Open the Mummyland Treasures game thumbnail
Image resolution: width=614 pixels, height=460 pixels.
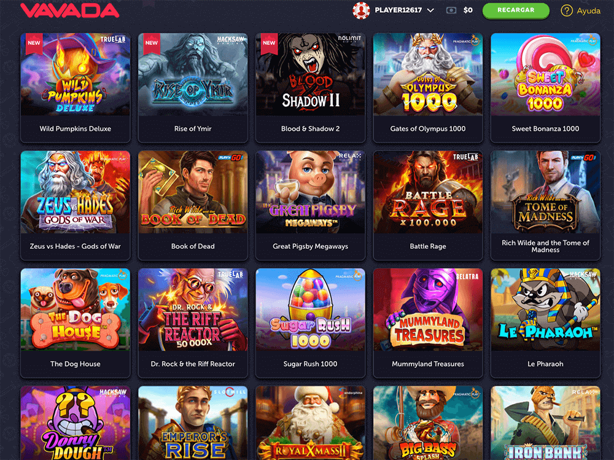coord(428,310)
